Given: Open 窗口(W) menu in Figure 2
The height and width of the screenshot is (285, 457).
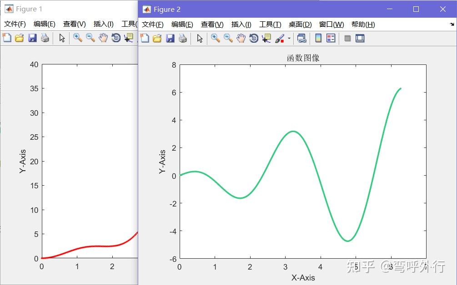Looking at the screenshot, I should coord(331,25).
